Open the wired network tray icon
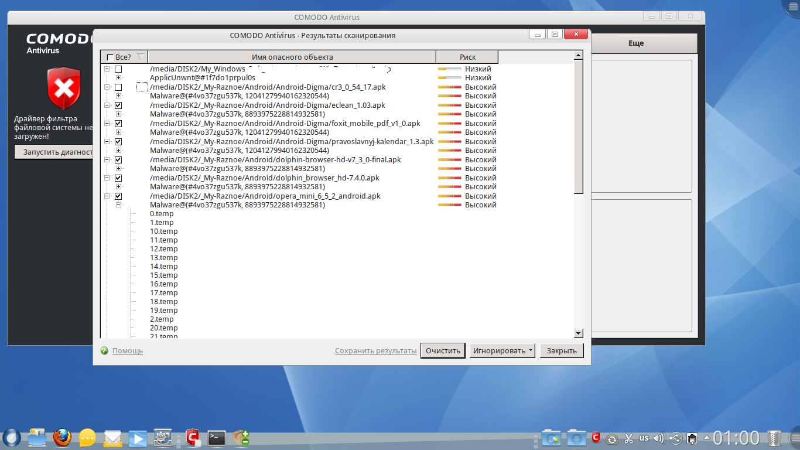This screenshot has width=800, height=450. click(x=692, y=438)
